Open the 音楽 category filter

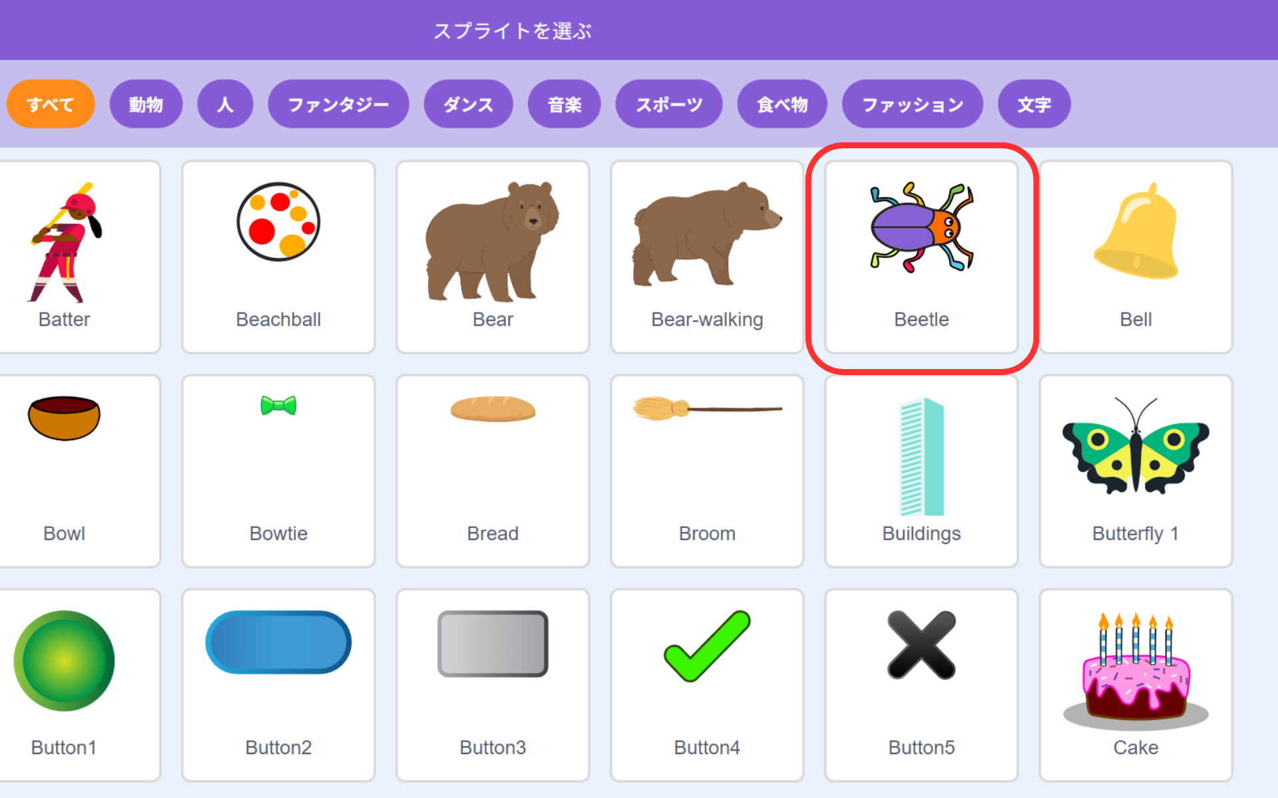point(564,104)
